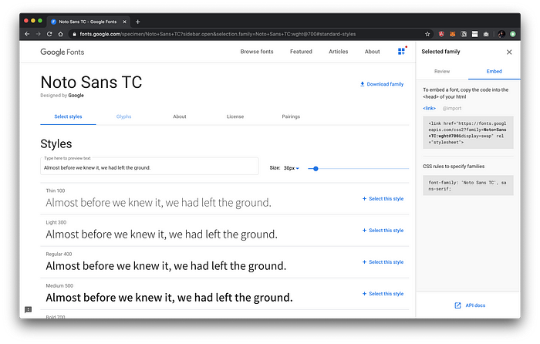Open the user profile avatar in Chrome
Viewport: 540px width, 344px height.
501,34
